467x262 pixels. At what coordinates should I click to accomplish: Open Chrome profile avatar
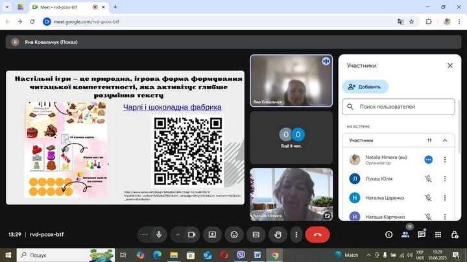point(447,22)
